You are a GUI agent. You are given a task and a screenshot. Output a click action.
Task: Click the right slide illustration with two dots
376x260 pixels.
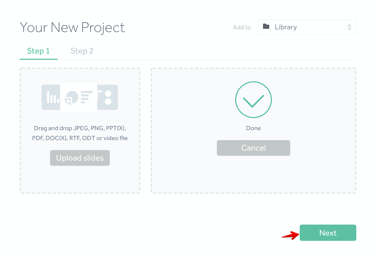pos(108,97)
